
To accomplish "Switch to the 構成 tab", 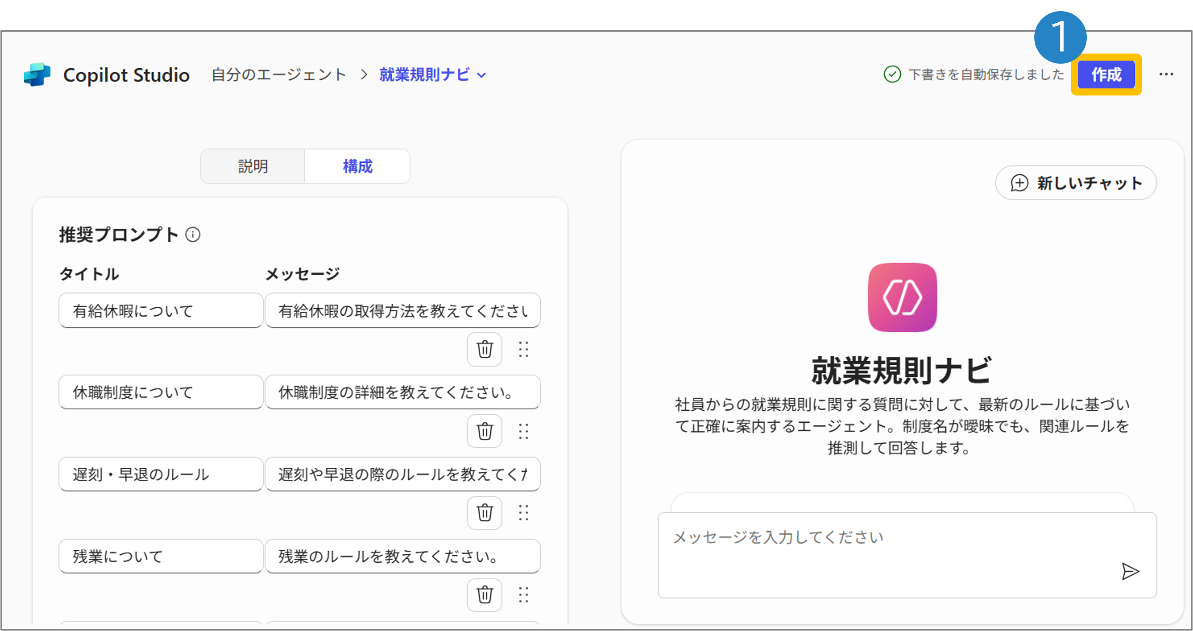I will coord(357,166).
